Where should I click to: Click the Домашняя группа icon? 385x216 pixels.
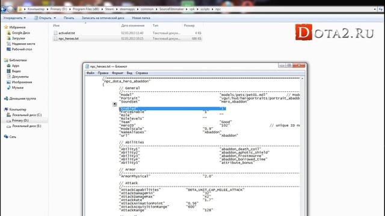[6, 98]
